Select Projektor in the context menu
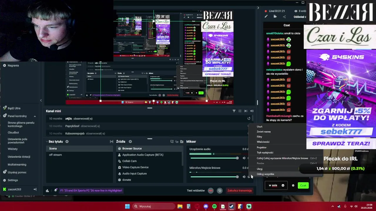The width and height of the screenshot is (376, 211). click(261, 147)
